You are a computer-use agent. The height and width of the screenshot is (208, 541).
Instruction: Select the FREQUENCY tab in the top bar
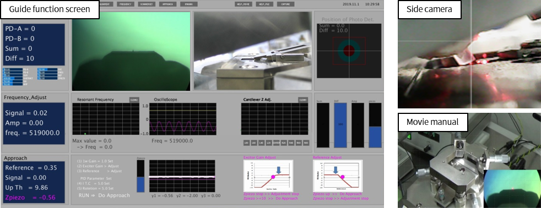(x=126, y=4)
